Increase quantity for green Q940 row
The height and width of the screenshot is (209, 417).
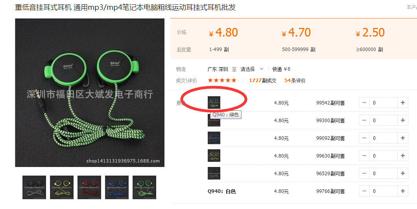pyautogui.click(x=402, y=103)
